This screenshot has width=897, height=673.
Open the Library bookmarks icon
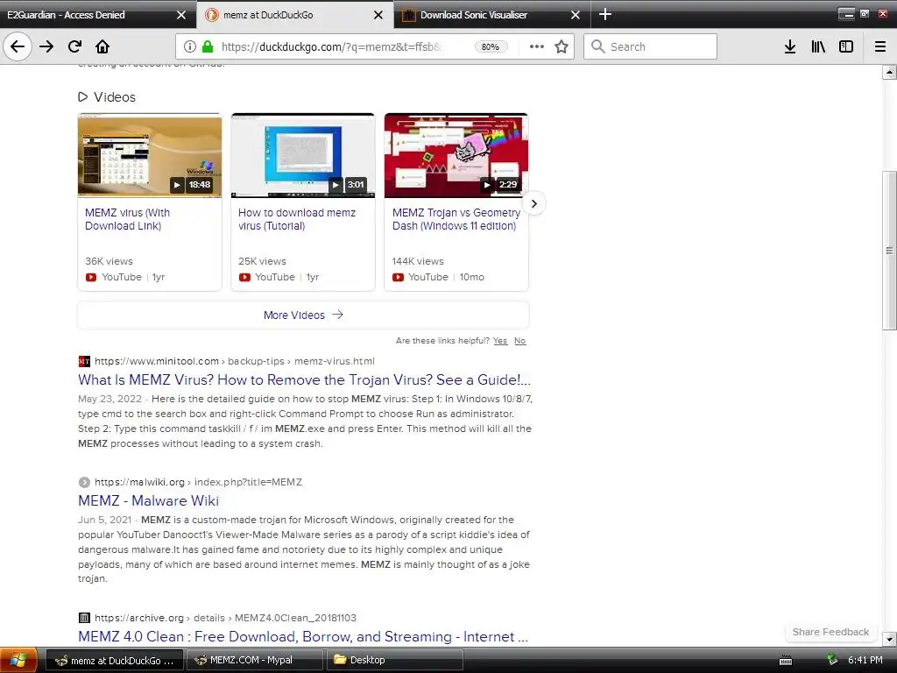tap(818, 46)
